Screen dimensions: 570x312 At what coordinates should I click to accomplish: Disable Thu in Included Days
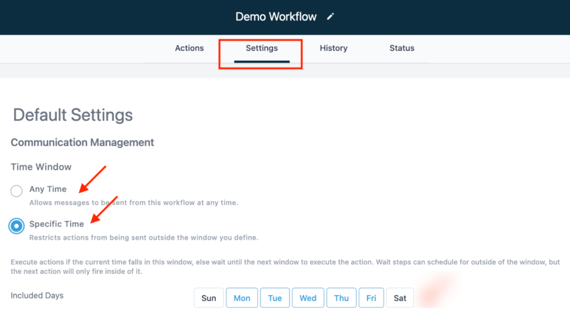pyautogui.click(x=341, y=298)
